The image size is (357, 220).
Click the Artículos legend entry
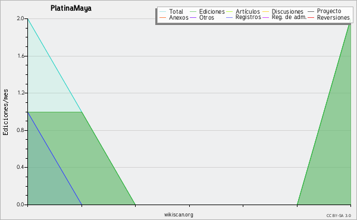(x=243, y=11)
